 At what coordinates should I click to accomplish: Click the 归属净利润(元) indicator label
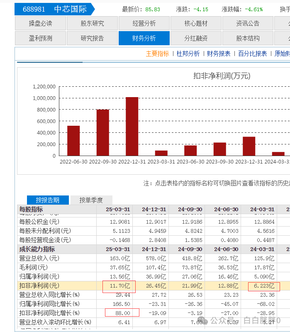pos(39,276)
